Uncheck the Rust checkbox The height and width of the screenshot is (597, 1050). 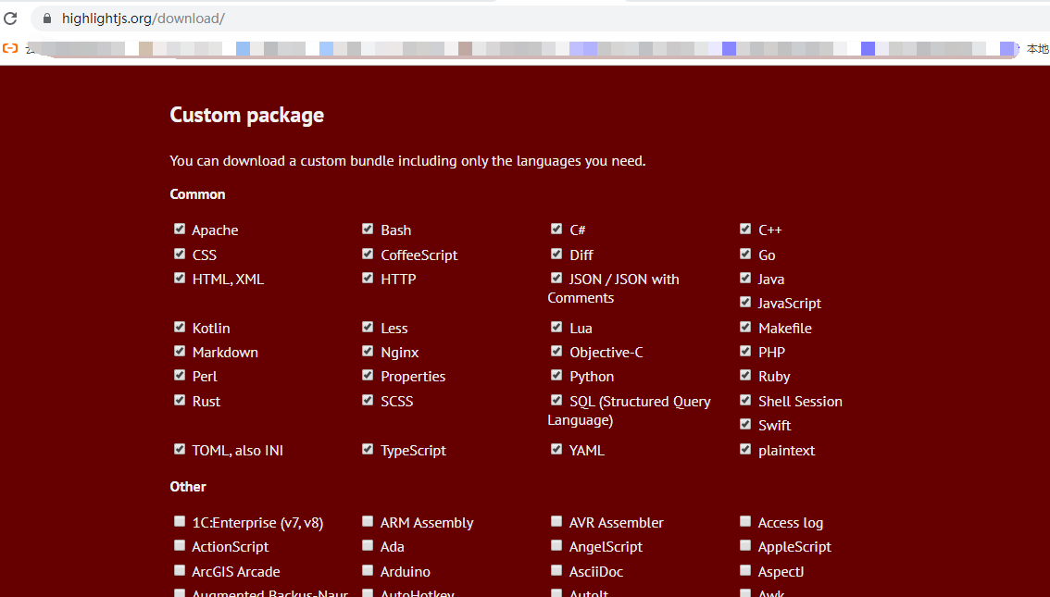[180, 400]
